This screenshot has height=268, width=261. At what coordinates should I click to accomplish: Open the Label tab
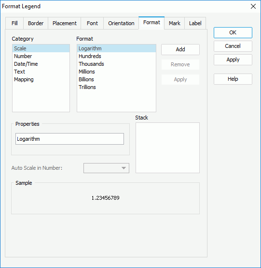coord(195,23)
